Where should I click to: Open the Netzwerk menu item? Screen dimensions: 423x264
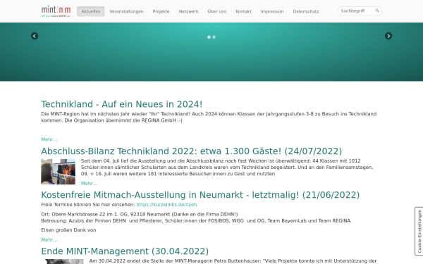[188, 11]
